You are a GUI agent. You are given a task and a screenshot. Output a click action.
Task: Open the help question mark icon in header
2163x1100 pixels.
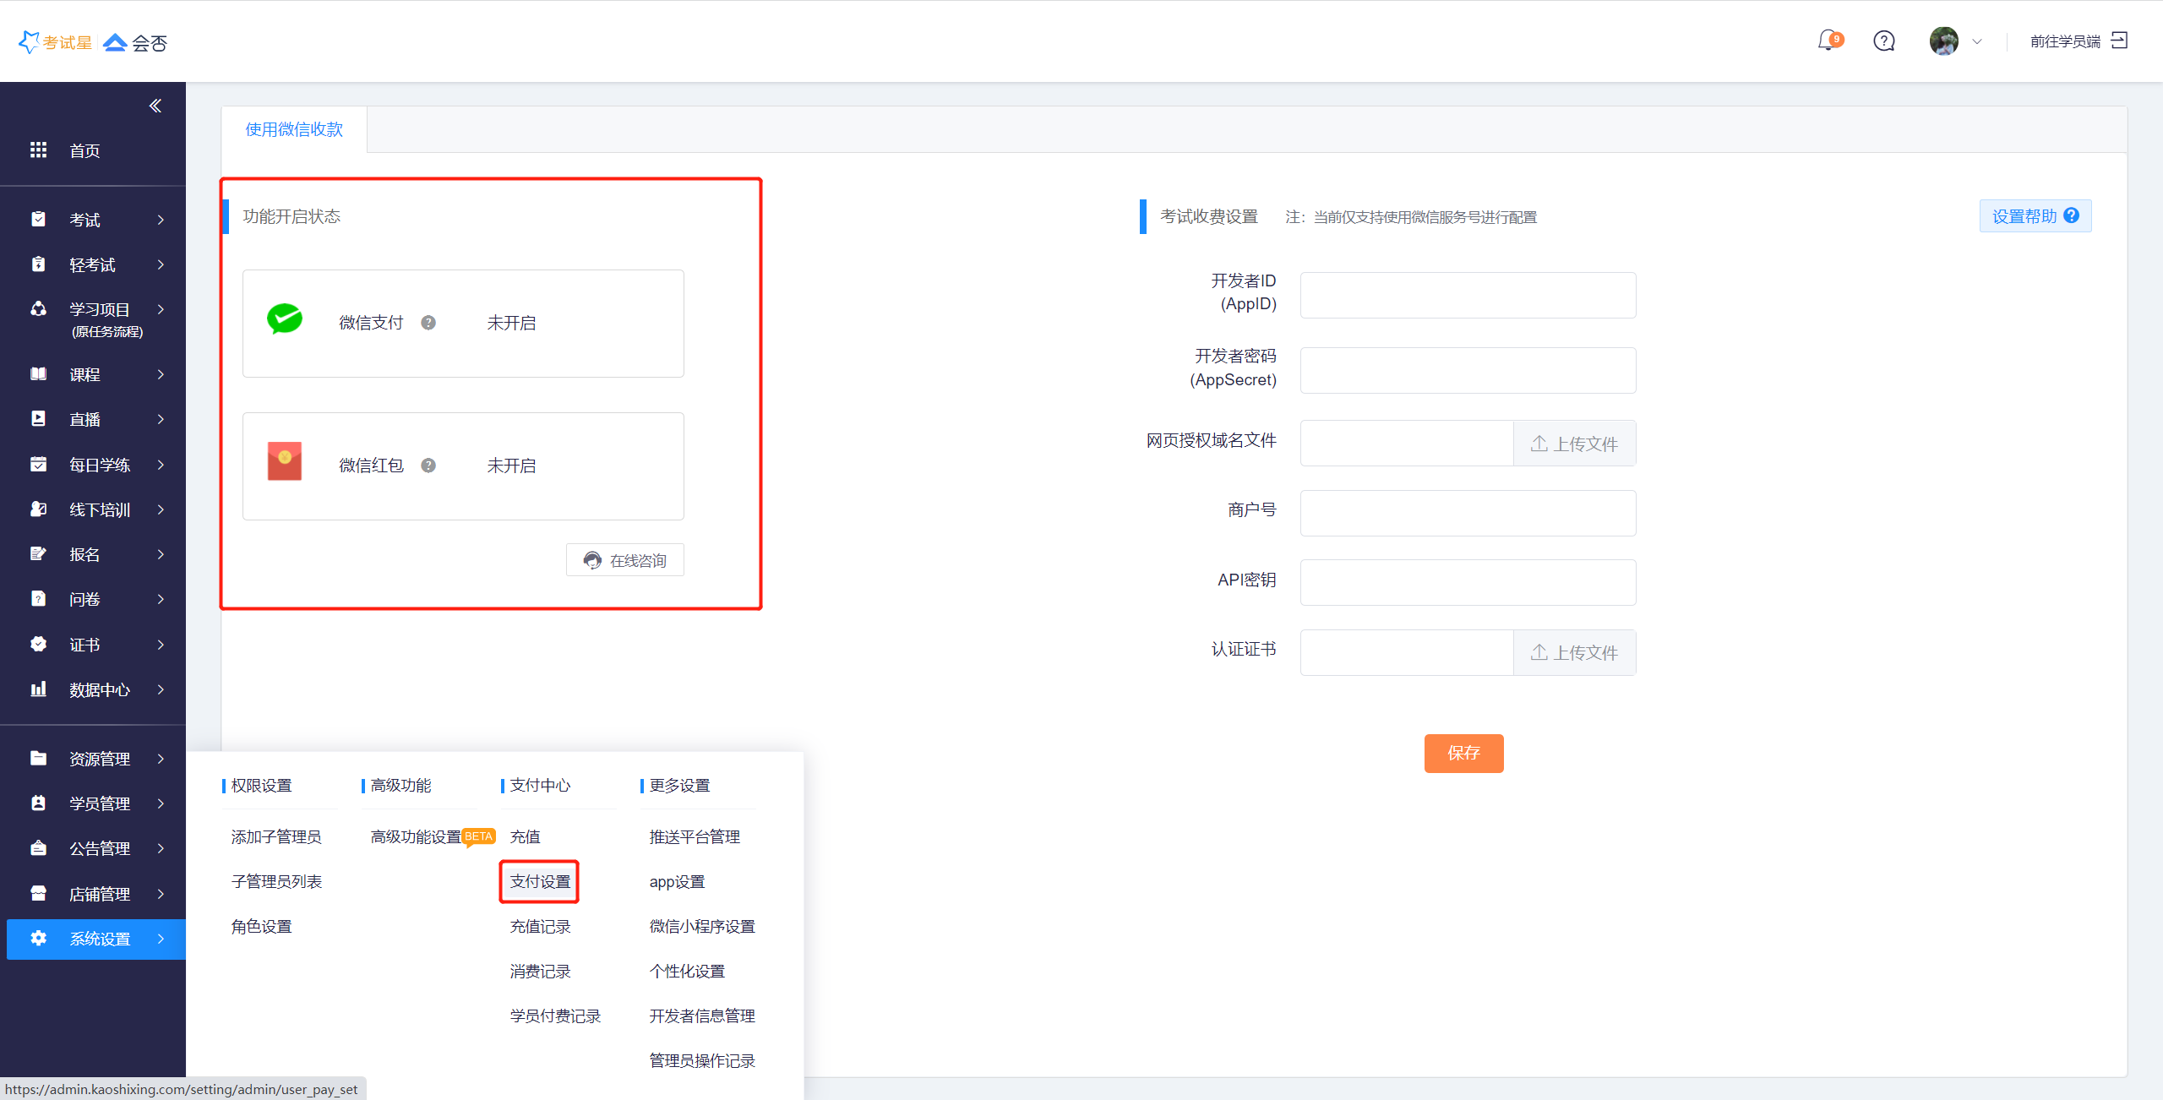(x=1883, y=41)
